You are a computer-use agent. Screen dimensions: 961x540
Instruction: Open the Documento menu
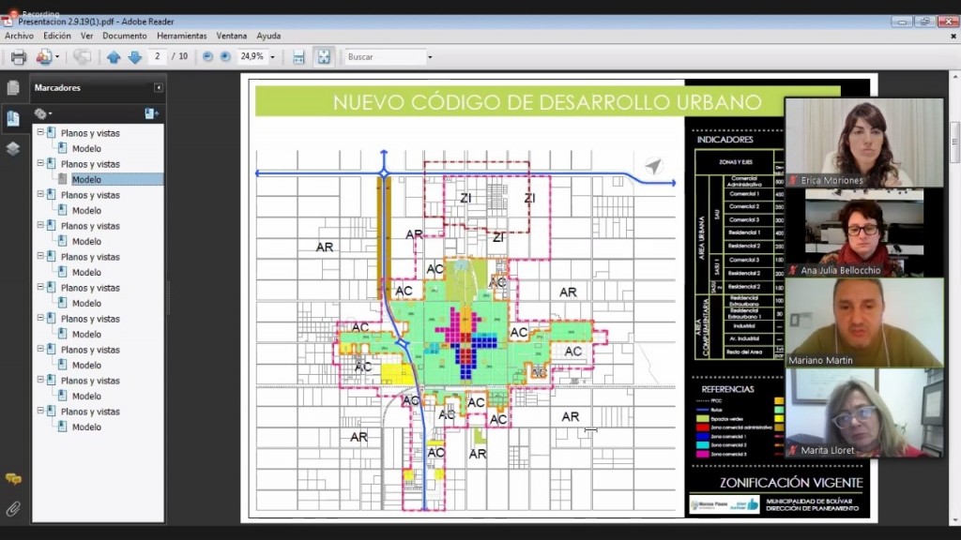point(124,36)
